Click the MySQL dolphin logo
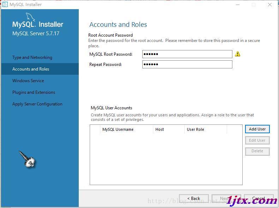Screen dimensions: 279x208 tap(30, 17)
